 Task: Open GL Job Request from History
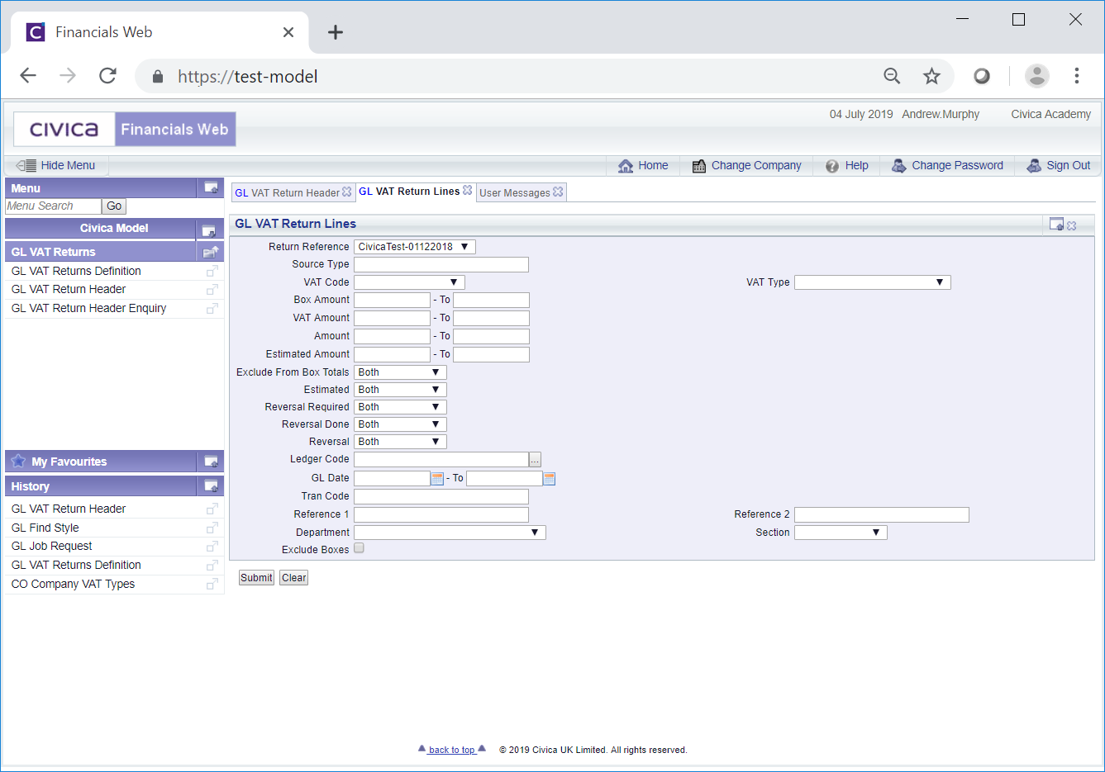(51, 547)
